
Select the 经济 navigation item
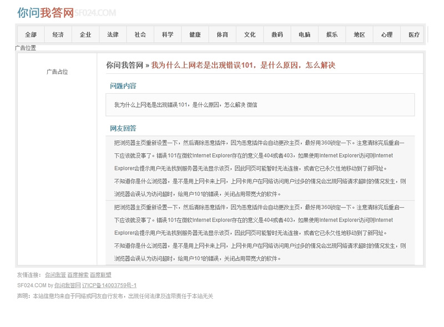pos(58,34)
